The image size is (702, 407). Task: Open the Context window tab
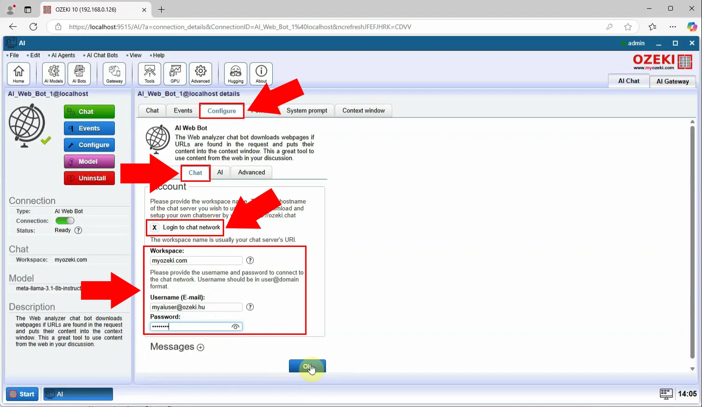[364, 111]
